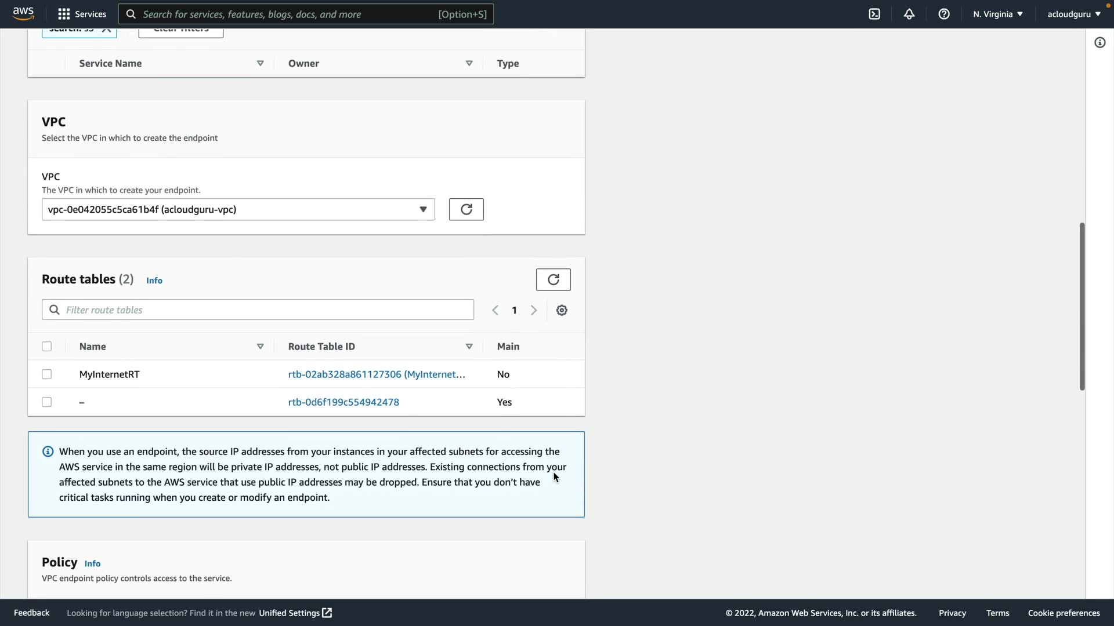
Task: Open route tables preferences gear
Action: 562,310
